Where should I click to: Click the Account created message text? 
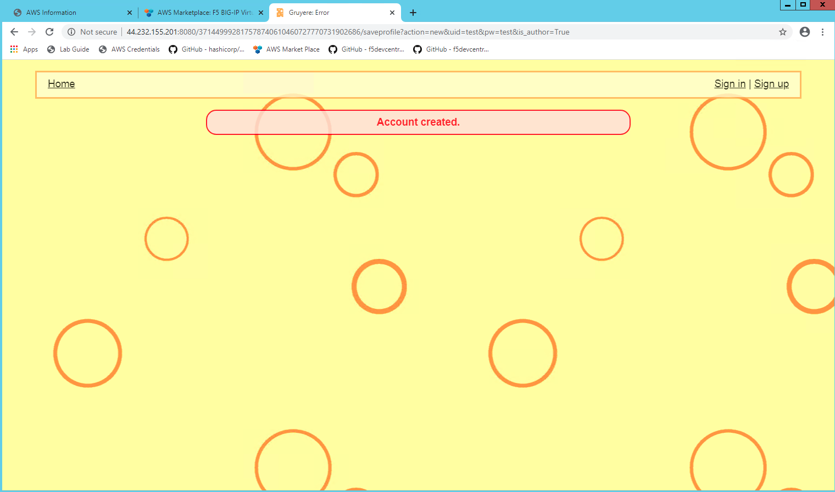pyautogui.click(x=418, y=122)
